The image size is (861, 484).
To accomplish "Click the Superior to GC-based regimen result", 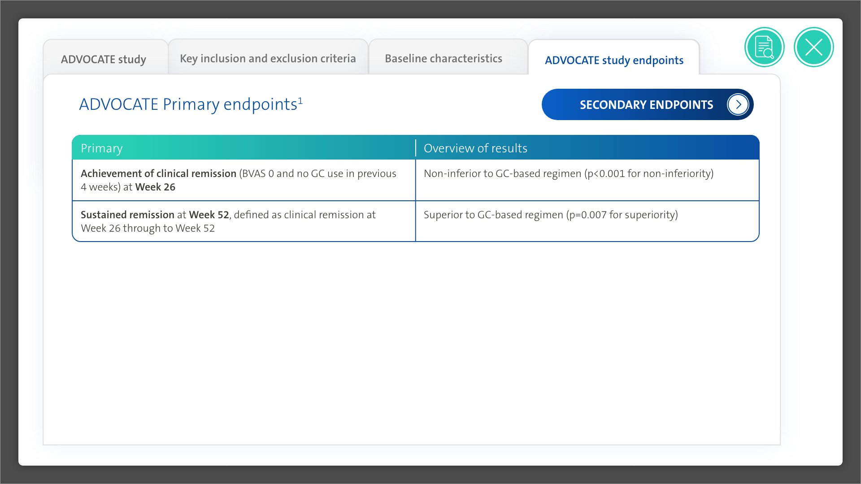I will pos(493,215).
